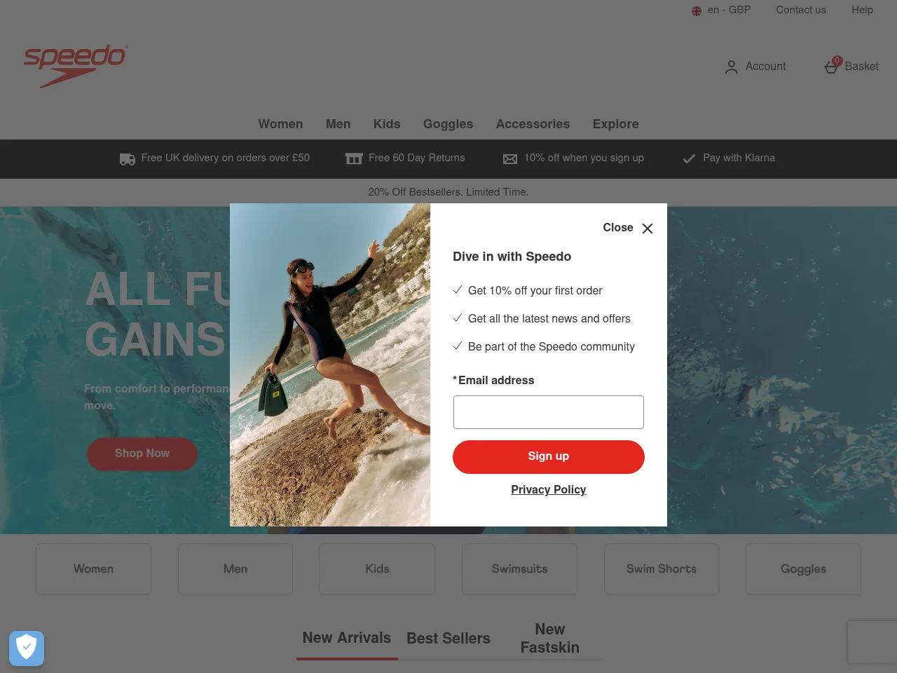This screenshot has height=673, width=897.
Task: Click the UK flag language icon
Action: pos(697,11)
